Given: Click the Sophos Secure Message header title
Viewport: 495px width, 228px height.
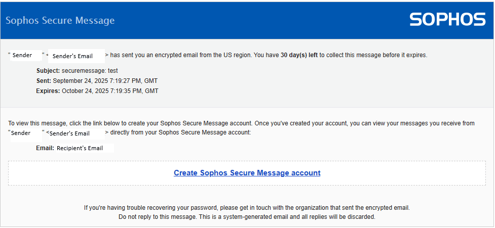Looking at the screenshot, I should [x=60, y=21].
